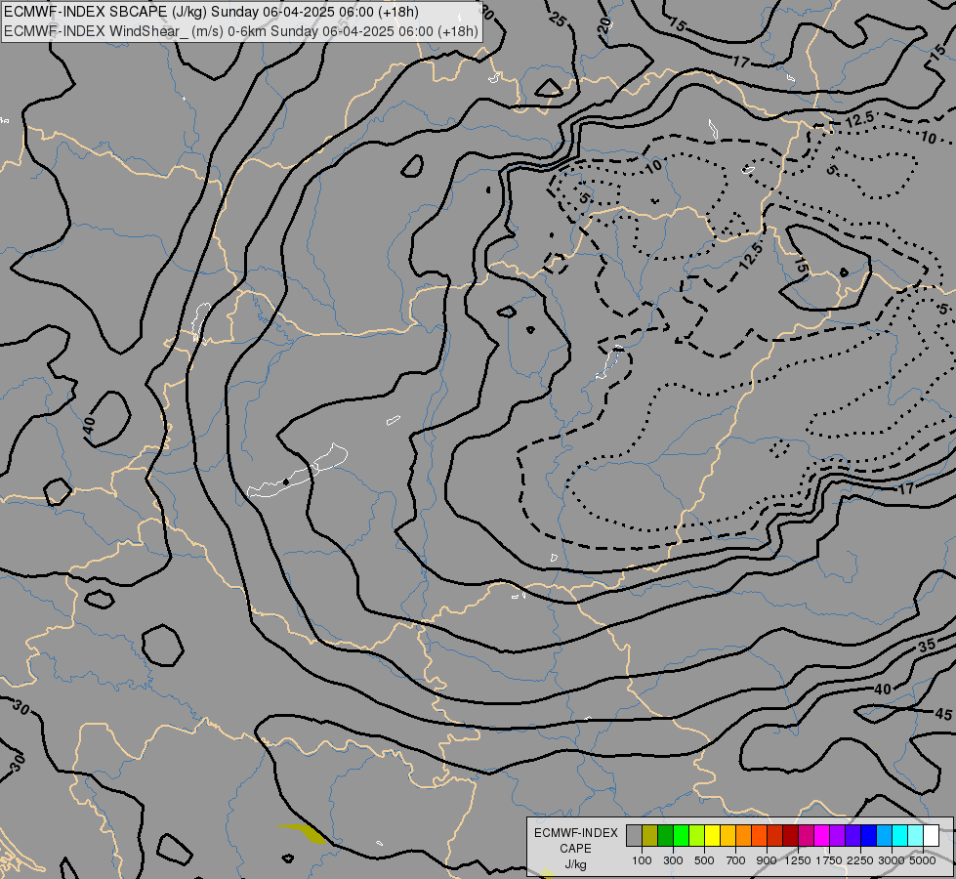This screenshot has height=879, width=956.
Task: Click legend value "2250"
Action: coord(860,860)
